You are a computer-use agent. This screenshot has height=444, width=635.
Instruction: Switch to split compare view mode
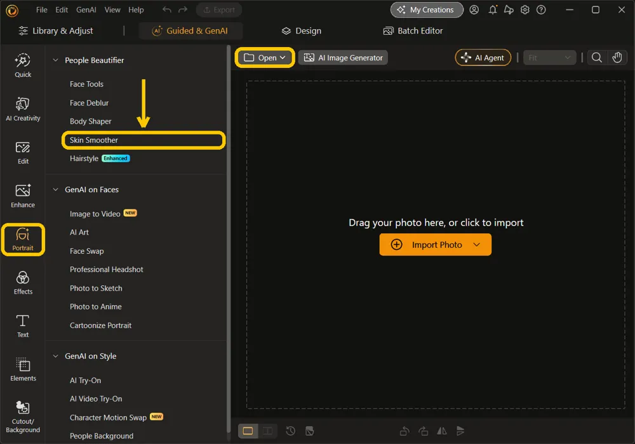268,431
